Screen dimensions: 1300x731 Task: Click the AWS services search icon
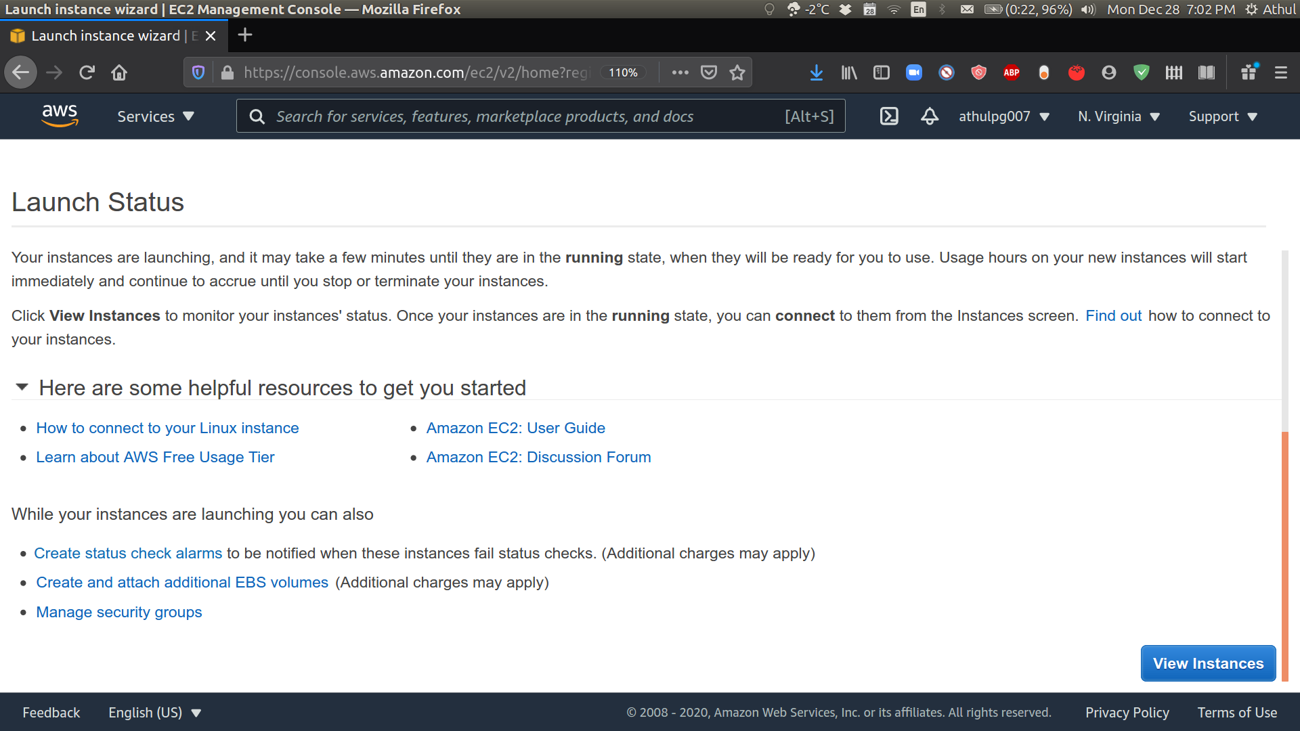(256, 116)
